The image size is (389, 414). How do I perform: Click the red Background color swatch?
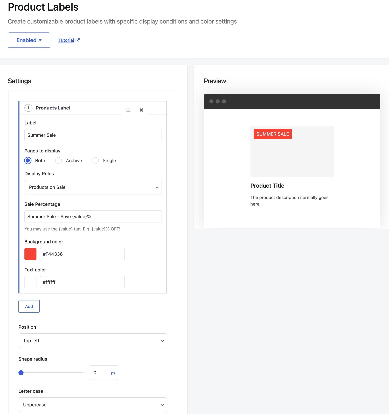tap(30, 254)
